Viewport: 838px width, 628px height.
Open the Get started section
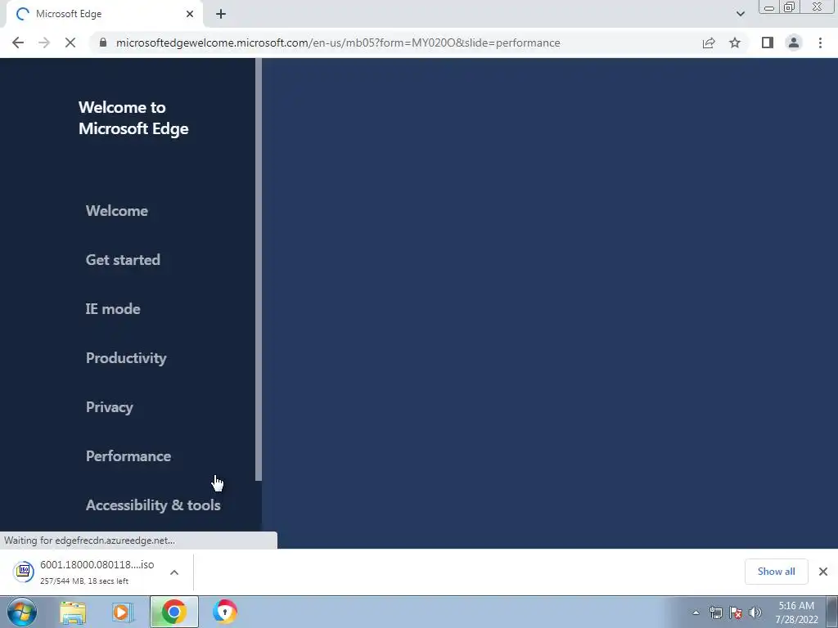(123, 260)
